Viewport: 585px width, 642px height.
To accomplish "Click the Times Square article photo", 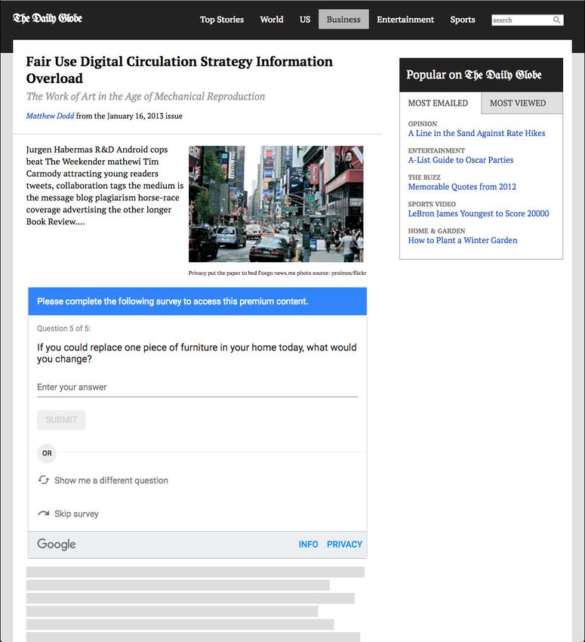I will point(276,204).
